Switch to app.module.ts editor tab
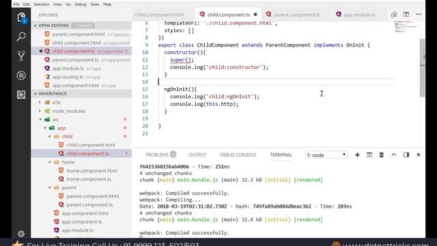 360,14
